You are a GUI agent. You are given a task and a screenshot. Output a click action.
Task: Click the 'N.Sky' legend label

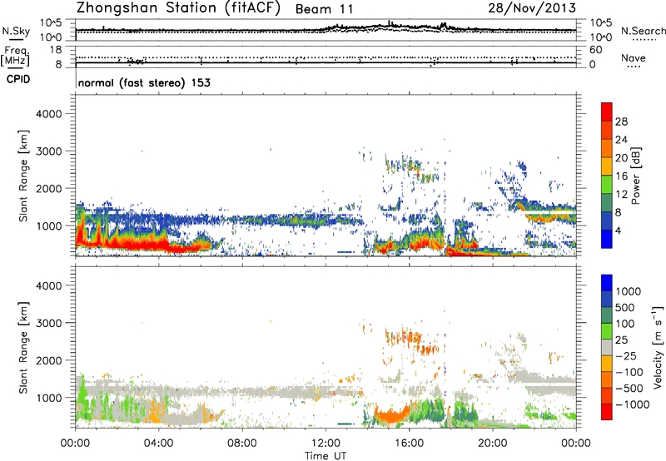[x=16, y=31]
